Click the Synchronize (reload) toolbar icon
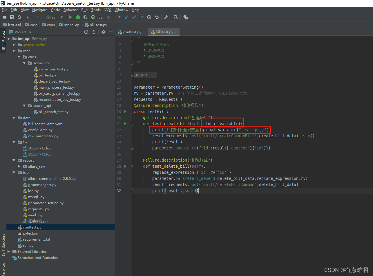Image resolution: width=373 pixels, height=276 pixels. pos(19,17)
